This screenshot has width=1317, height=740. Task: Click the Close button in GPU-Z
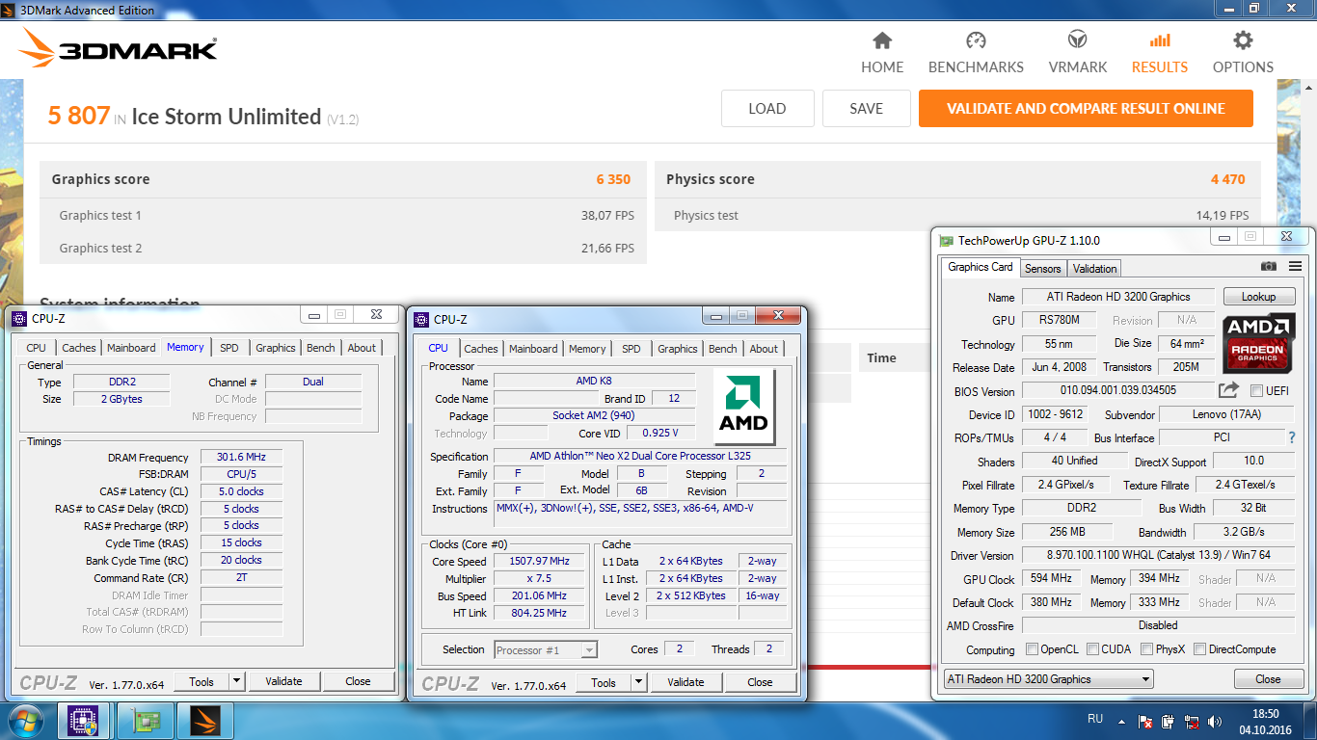click(1268, 679)
